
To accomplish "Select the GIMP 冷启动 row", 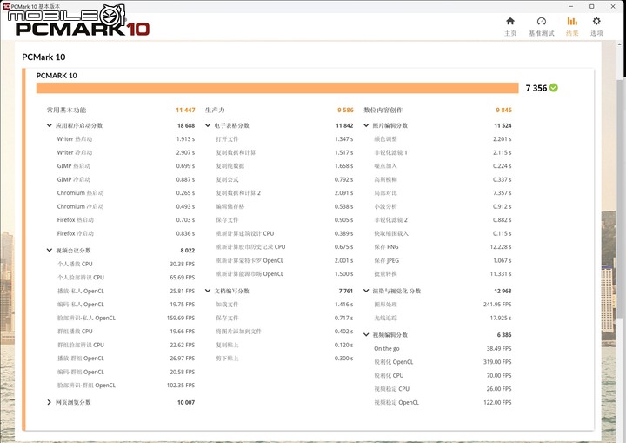I will pos(126,179).
